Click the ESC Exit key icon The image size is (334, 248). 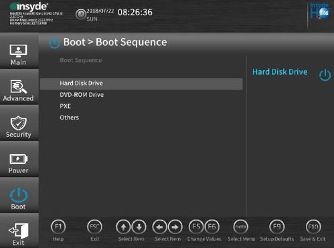tap(94, 227)
